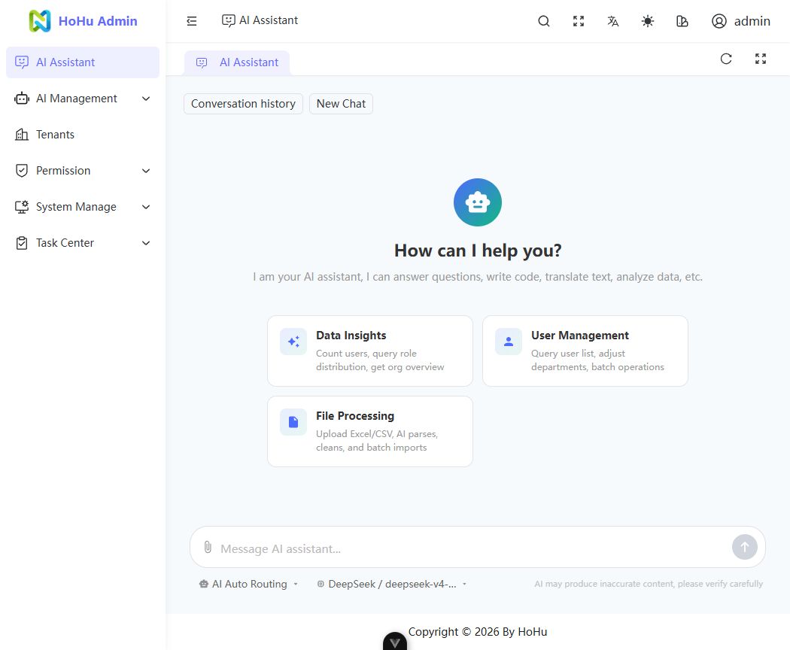Start a New Chat
Screen dimensions: 790x650
point(341,104)
